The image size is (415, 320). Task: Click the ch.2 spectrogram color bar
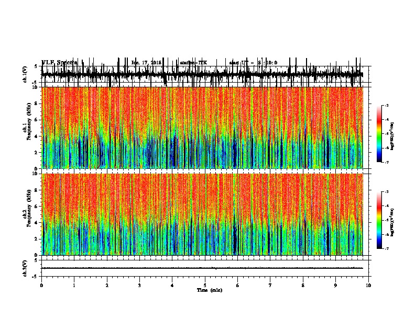[x=379, y=220]
